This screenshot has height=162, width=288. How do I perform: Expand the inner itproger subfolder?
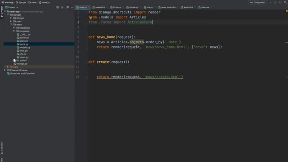click(x=11, y=18)
